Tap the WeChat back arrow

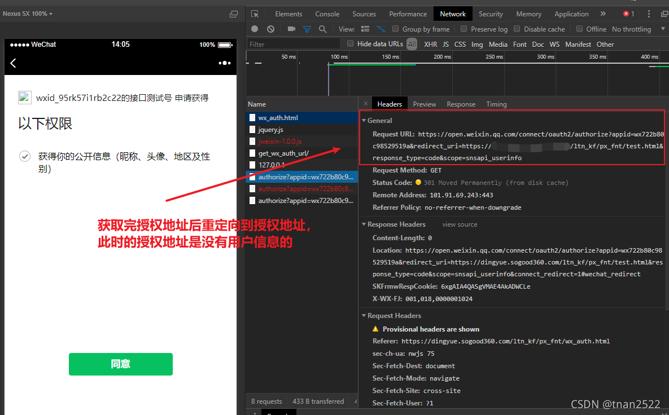[x=13, y=63]
